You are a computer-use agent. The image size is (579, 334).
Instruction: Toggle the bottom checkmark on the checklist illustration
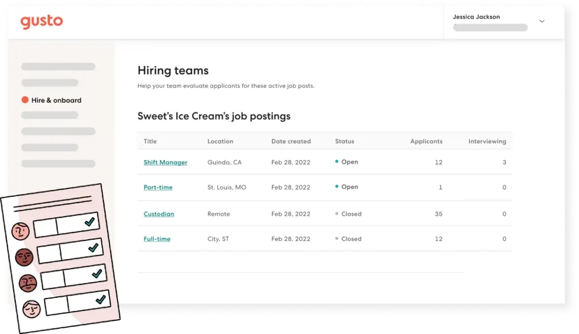tap(100, 299)
